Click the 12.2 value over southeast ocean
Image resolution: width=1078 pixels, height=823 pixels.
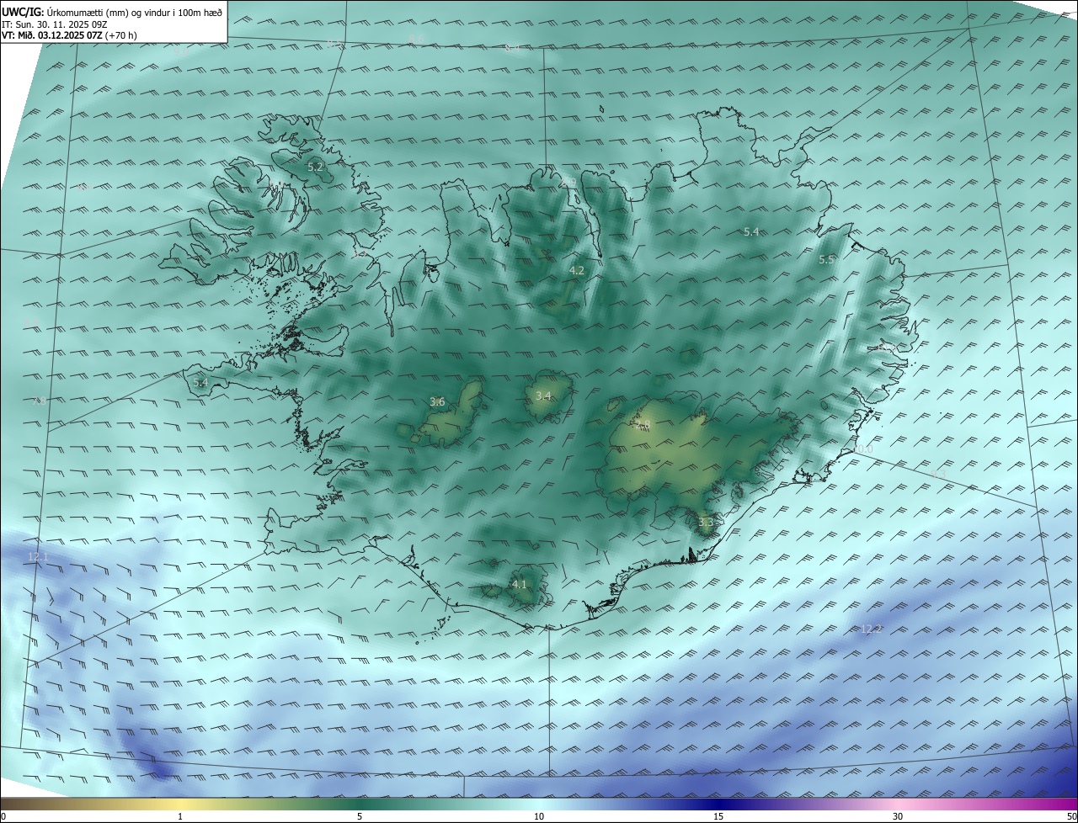point(871,629)
